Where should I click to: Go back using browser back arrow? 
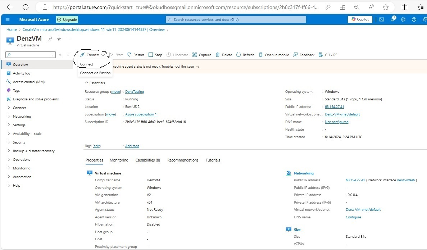pyautogui.click(x=9, y=7)
